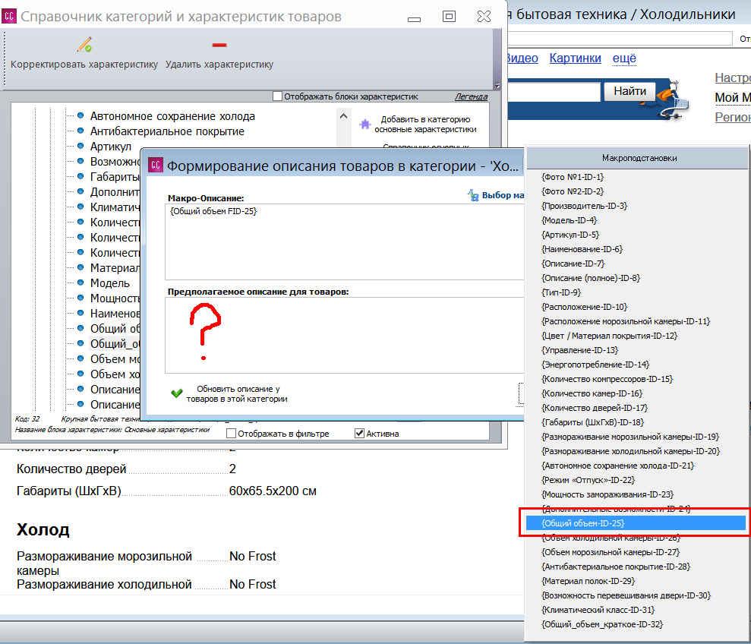Image resolution: width=751 pixels, height=644 pixels.
Task: Choose macro {Модель-ID-4}
Action: click(569, 220)
